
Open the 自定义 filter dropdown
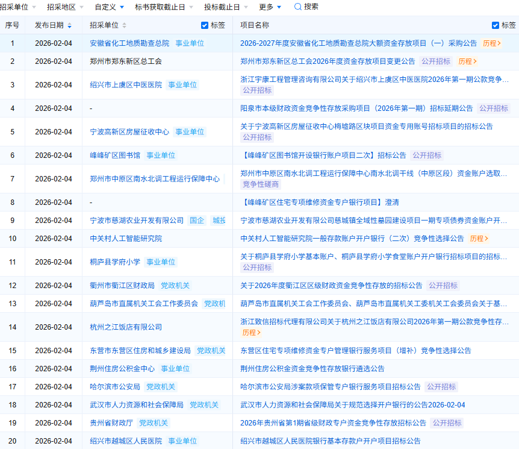coord(109,7)
